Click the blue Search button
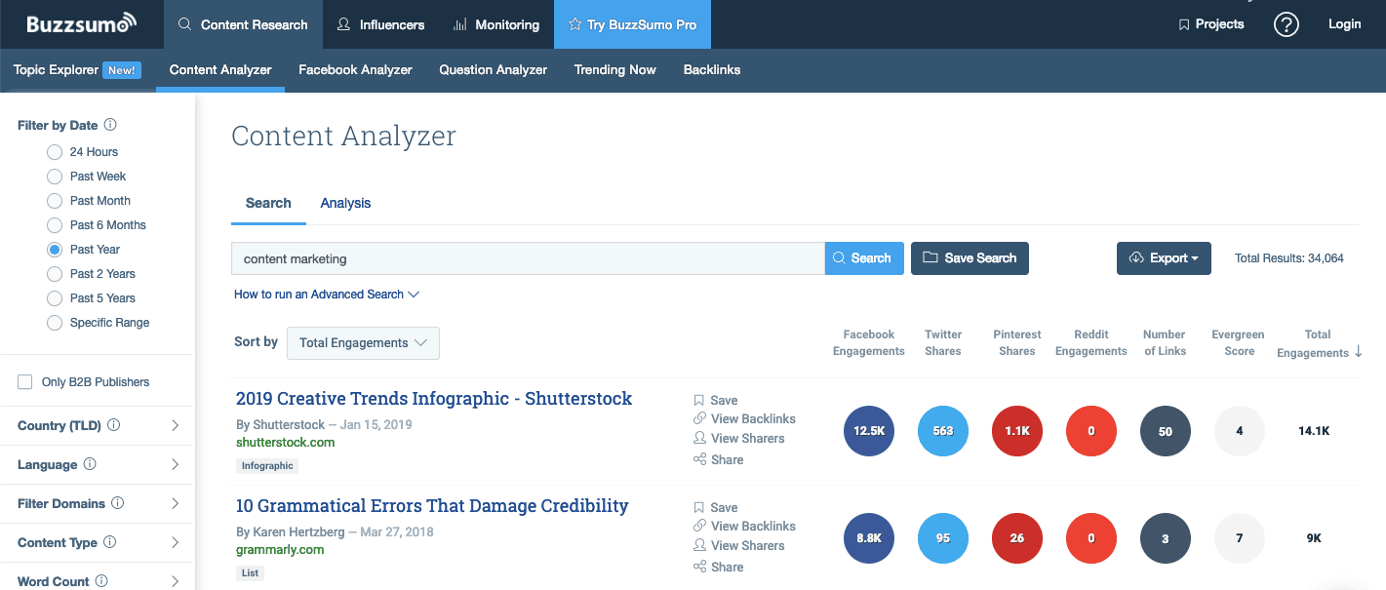Image resolution: width=1386 pixels, height=590 pixels. tap(863, 258)
